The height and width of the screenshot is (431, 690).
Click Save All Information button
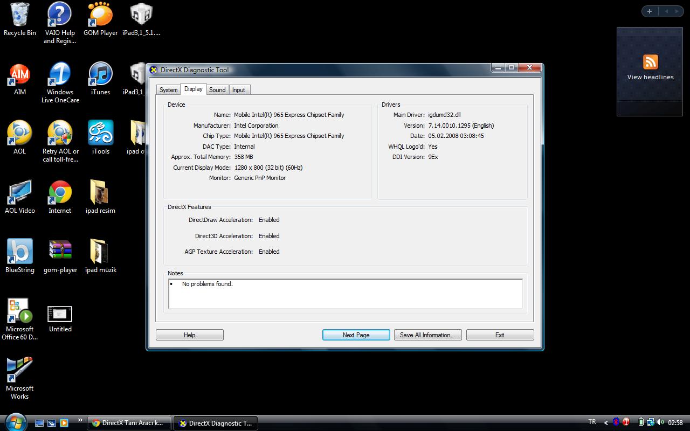(428, 335)
